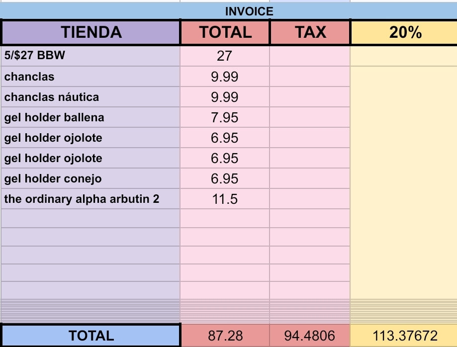457x347 pixels.
Task: Select the 20% header cell
Action: 404,32
